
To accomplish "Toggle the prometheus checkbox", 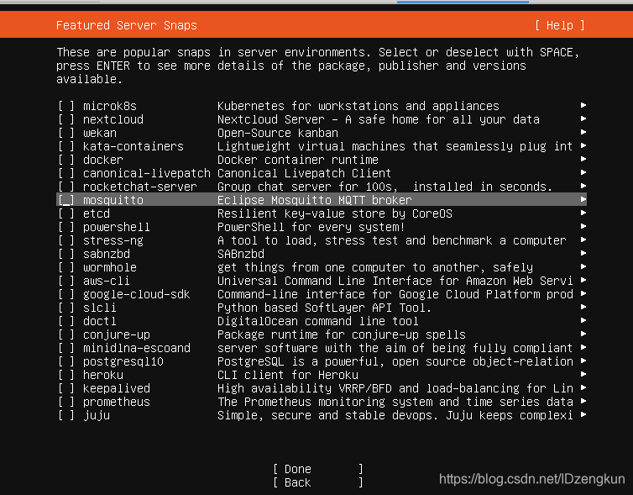I will tap(66, 402).
